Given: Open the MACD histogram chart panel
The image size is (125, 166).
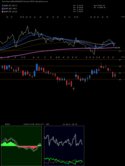Looking at the screenshot, I should (21, 146).
